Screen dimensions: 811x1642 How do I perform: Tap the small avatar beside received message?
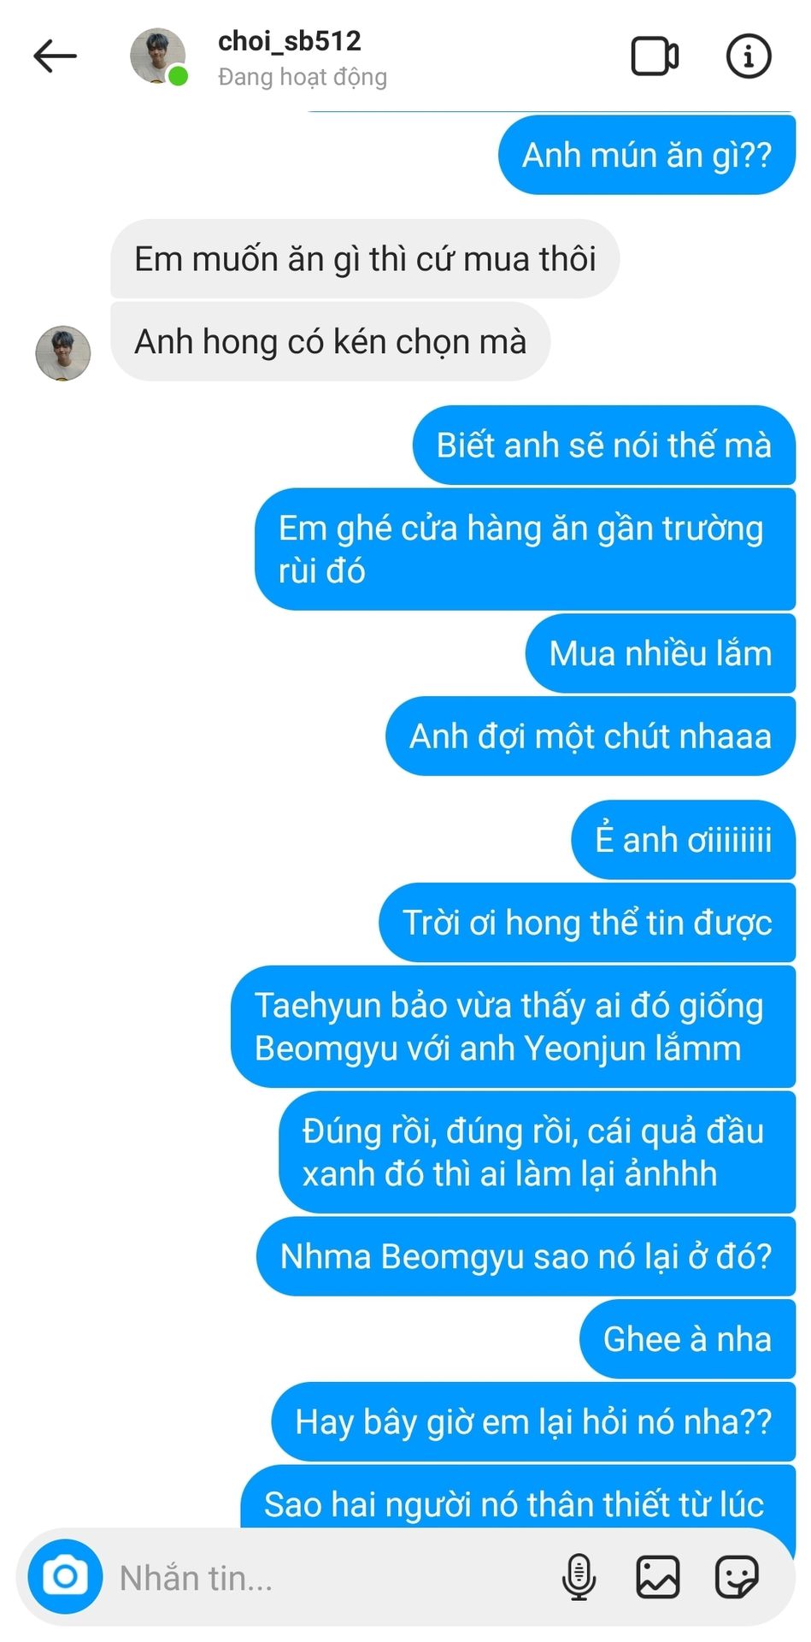pos(63,352)
